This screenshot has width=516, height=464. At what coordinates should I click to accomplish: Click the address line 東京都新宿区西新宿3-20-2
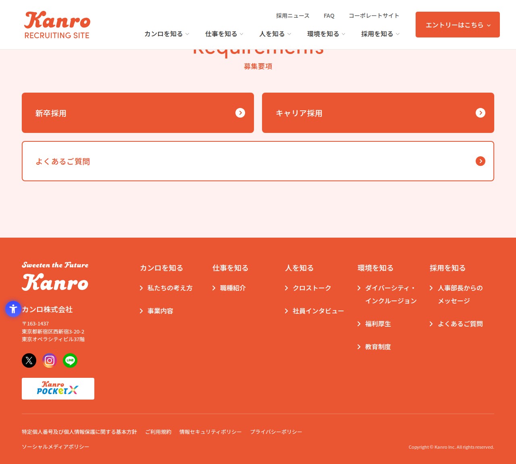[53, 331]
